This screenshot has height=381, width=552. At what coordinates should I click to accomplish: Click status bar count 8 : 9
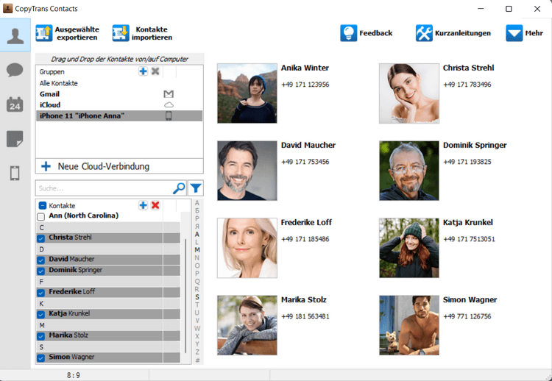pyautogui.click(x=74, y=375)
